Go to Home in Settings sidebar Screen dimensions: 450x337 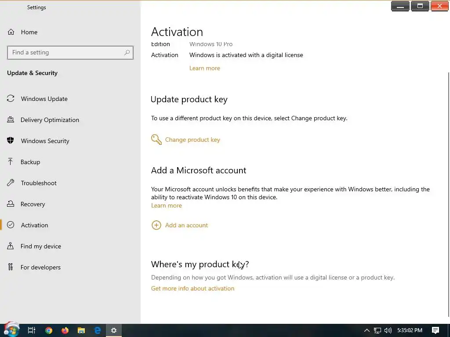click(29, 32)
